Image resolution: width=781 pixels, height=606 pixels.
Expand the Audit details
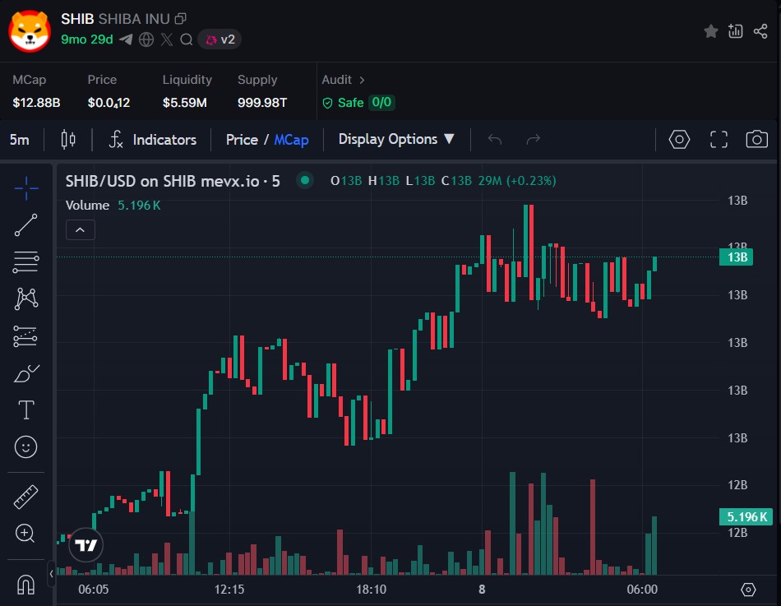343,80
